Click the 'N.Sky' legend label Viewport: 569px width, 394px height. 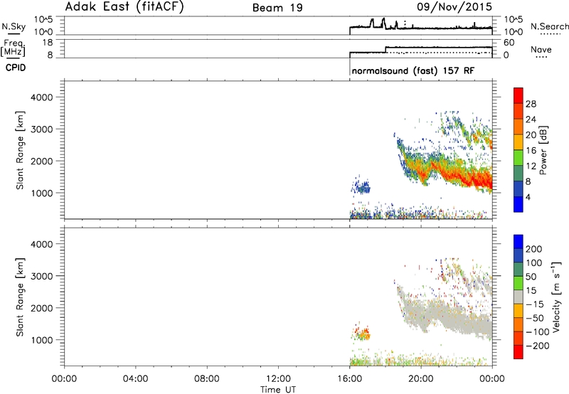[x=14, y=26]
